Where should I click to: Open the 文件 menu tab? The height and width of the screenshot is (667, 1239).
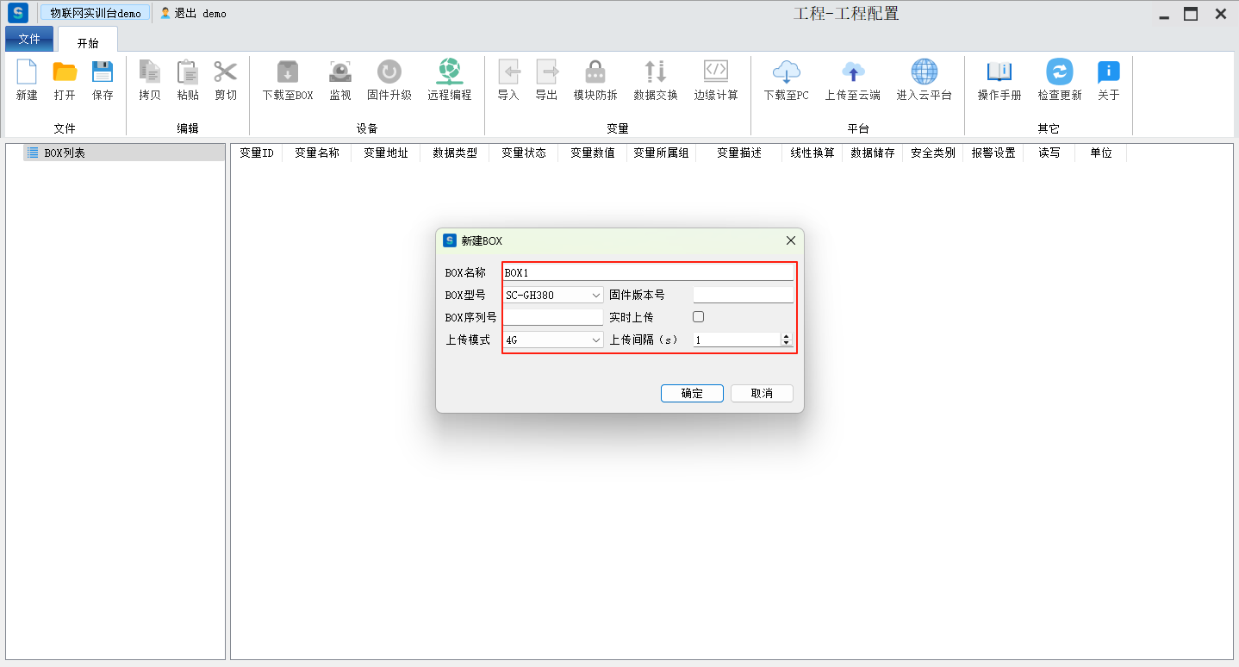click(x=29, y=40)
